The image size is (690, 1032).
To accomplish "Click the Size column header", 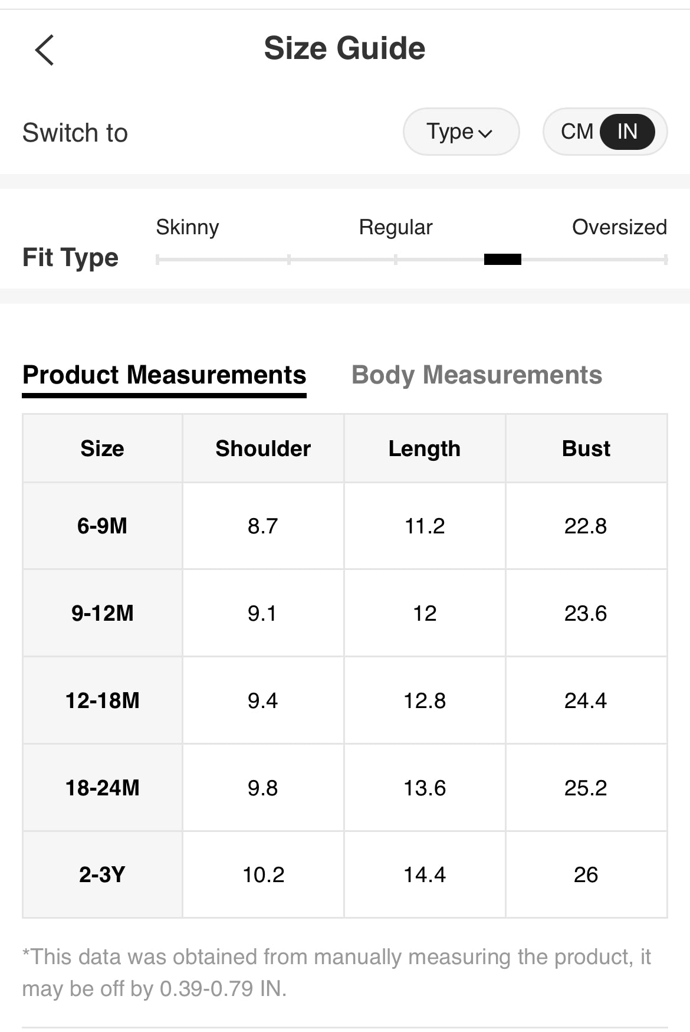I will (102, 448).
